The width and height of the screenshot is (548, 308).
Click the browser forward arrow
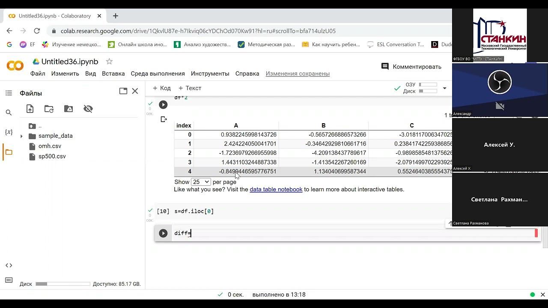(23, 31)
